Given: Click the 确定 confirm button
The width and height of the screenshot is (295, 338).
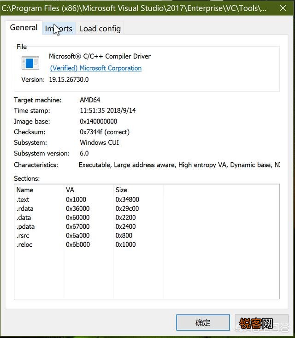Looking at the screenshot, I should [203, 322].
